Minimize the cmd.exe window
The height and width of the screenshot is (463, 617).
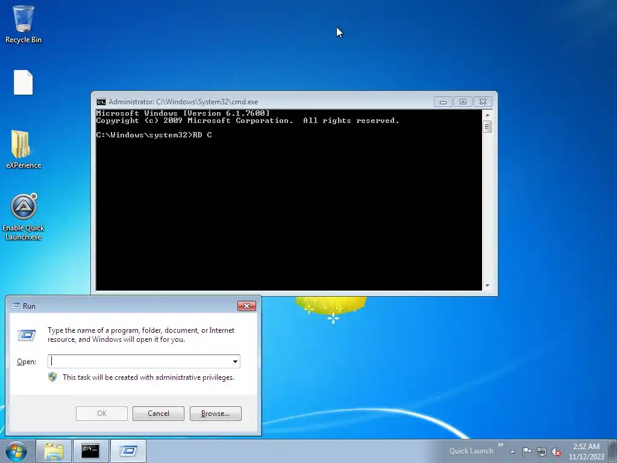pyautogui.click(x=443, y=102)
